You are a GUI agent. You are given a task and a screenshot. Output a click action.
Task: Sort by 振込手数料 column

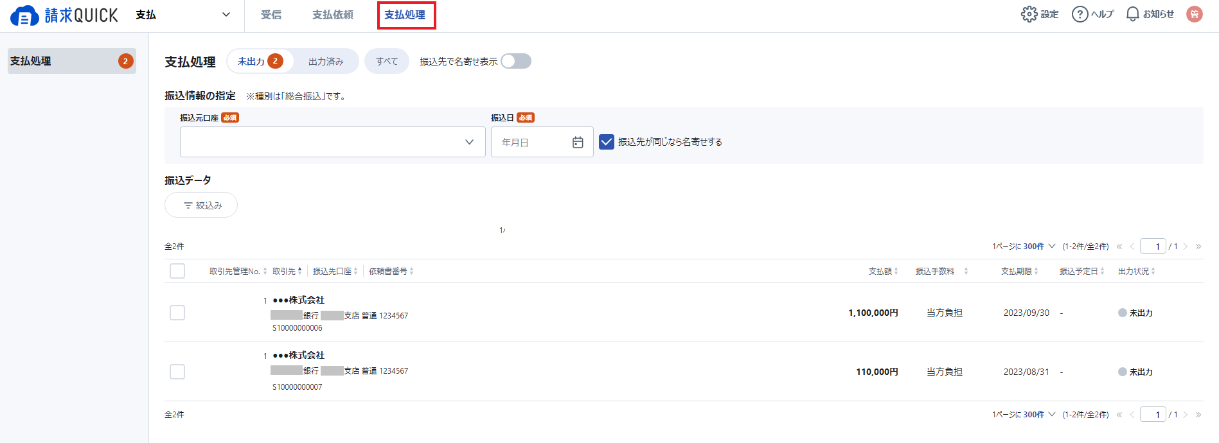click(x=941, y=272)
